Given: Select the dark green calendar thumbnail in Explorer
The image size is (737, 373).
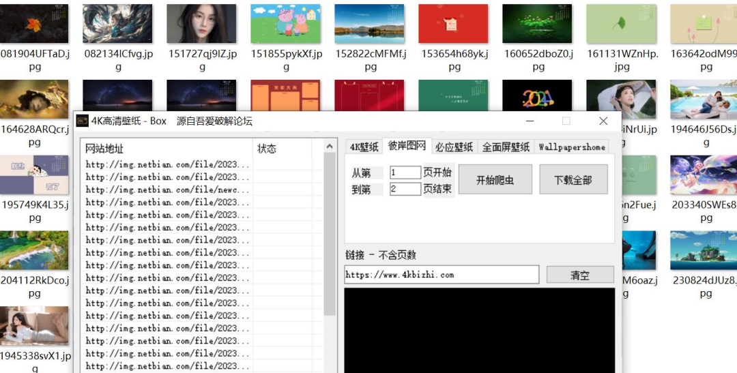Looking at the screenshot, I should 454,96.
